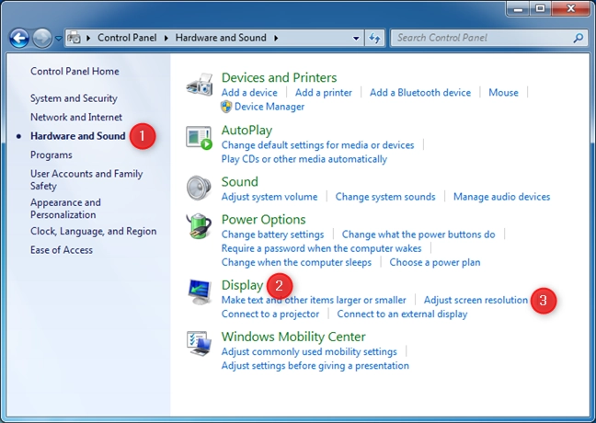Click Choose a power plan

[435, 263]
